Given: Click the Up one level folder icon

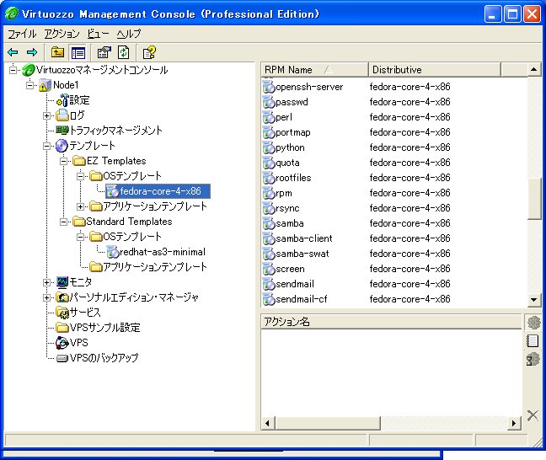Looking at the screenshot, I should 58,52.
